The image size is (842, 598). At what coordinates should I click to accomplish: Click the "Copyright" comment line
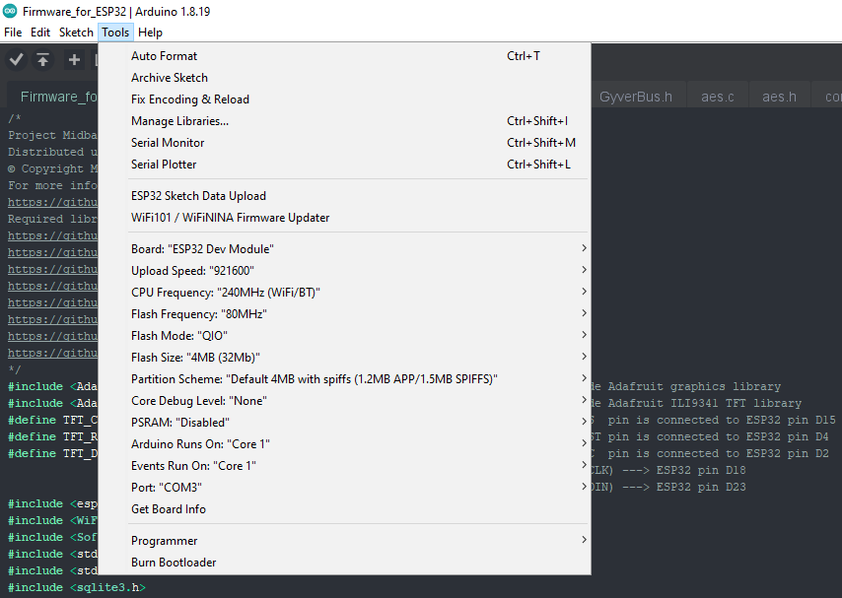[52, 168]
